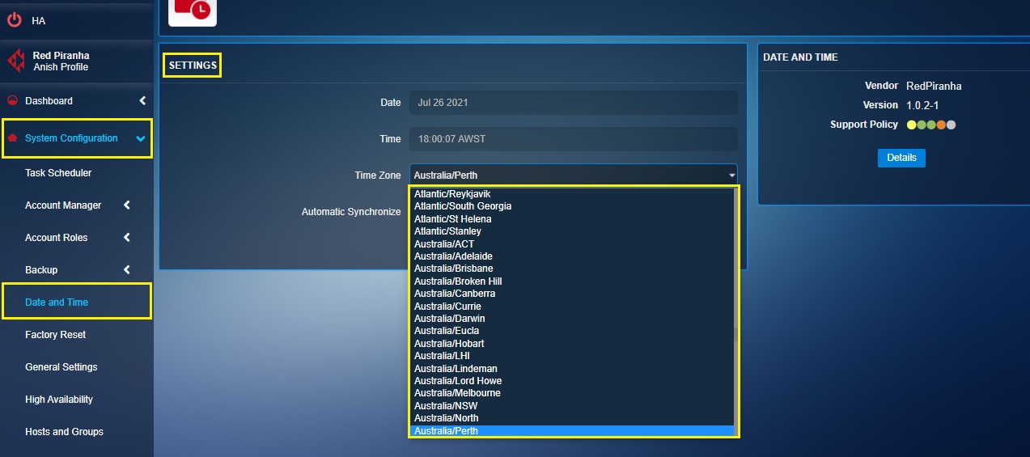Click the HA power icon
This screenshot has height=457, width=1030.
(14, 20)
